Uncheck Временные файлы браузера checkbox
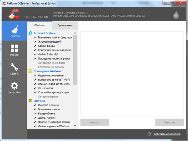Screen dimensions: 188x141 pyautogui.click(x=35, y=37)
